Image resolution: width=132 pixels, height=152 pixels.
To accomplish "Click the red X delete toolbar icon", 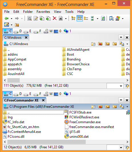I will [55, 18].
